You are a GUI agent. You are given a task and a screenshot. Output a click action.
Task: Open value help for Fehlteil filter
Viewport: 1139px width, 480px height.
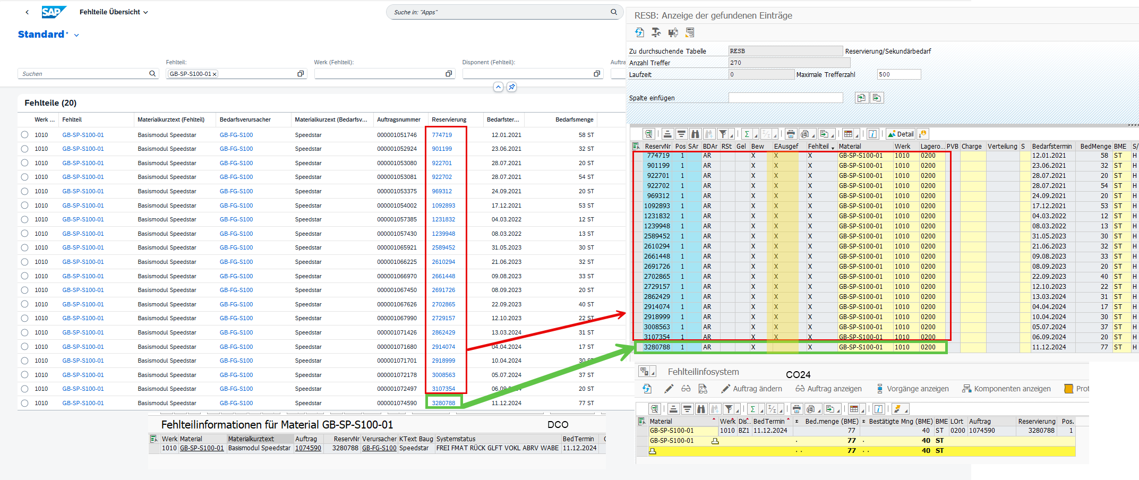[x=301, y=74]
